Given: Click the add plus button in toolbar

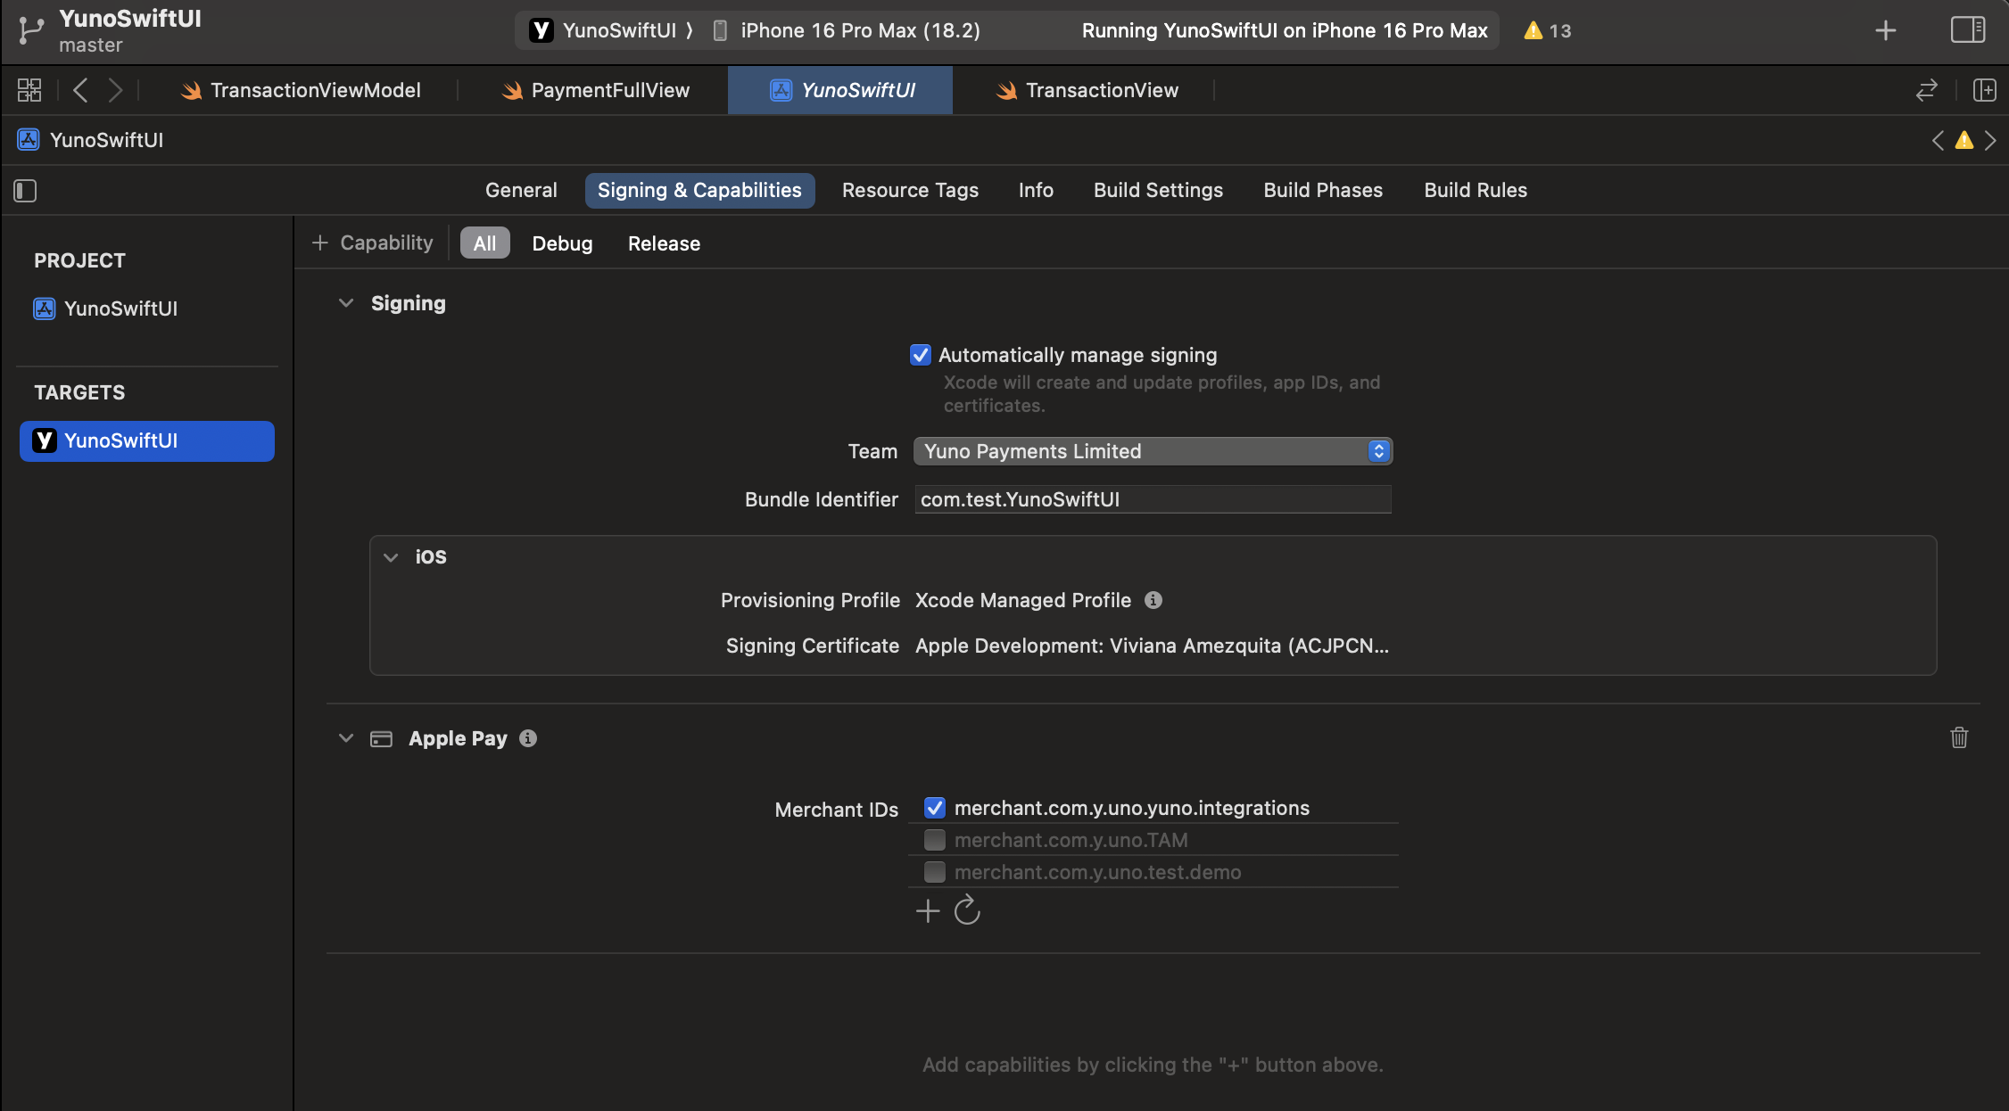Looking at the screenshot, I should click(x=1885, y=30).
